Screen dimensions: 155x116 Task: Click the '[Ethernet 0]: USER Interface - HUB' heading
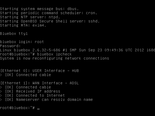tap(40, 71)
